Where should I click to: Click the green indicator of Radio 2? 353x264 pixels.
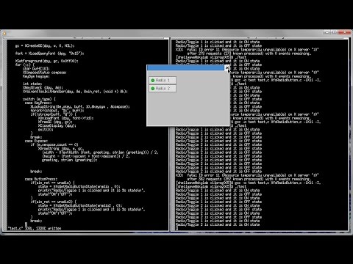[153, 89]
